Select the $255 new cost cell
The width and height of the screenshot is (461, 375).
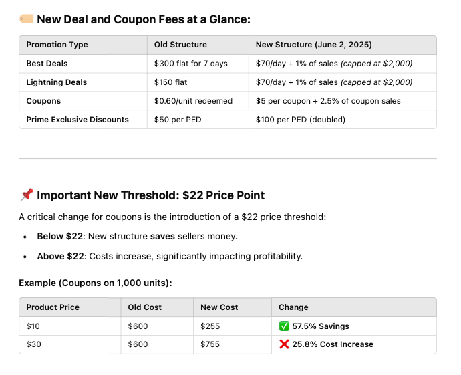[210, 326]
